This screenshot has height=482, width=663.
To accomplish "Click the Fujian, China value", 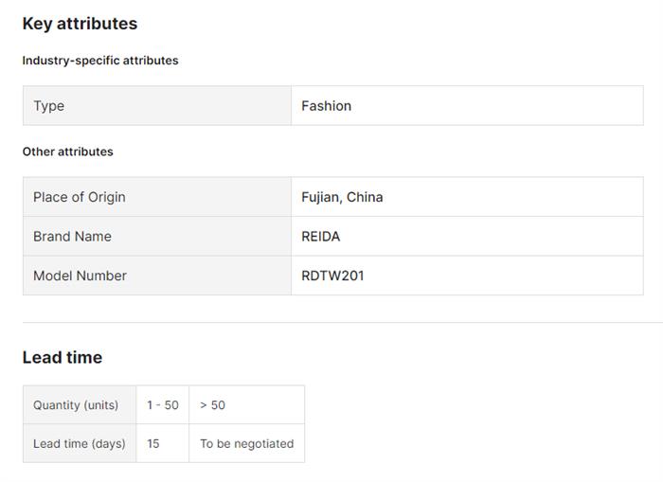I will tap(342, 197).
